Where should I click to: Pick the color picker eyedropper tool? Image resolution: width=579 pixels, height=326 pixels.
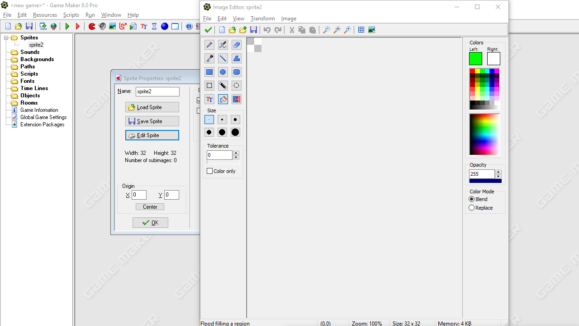[209, 58]
